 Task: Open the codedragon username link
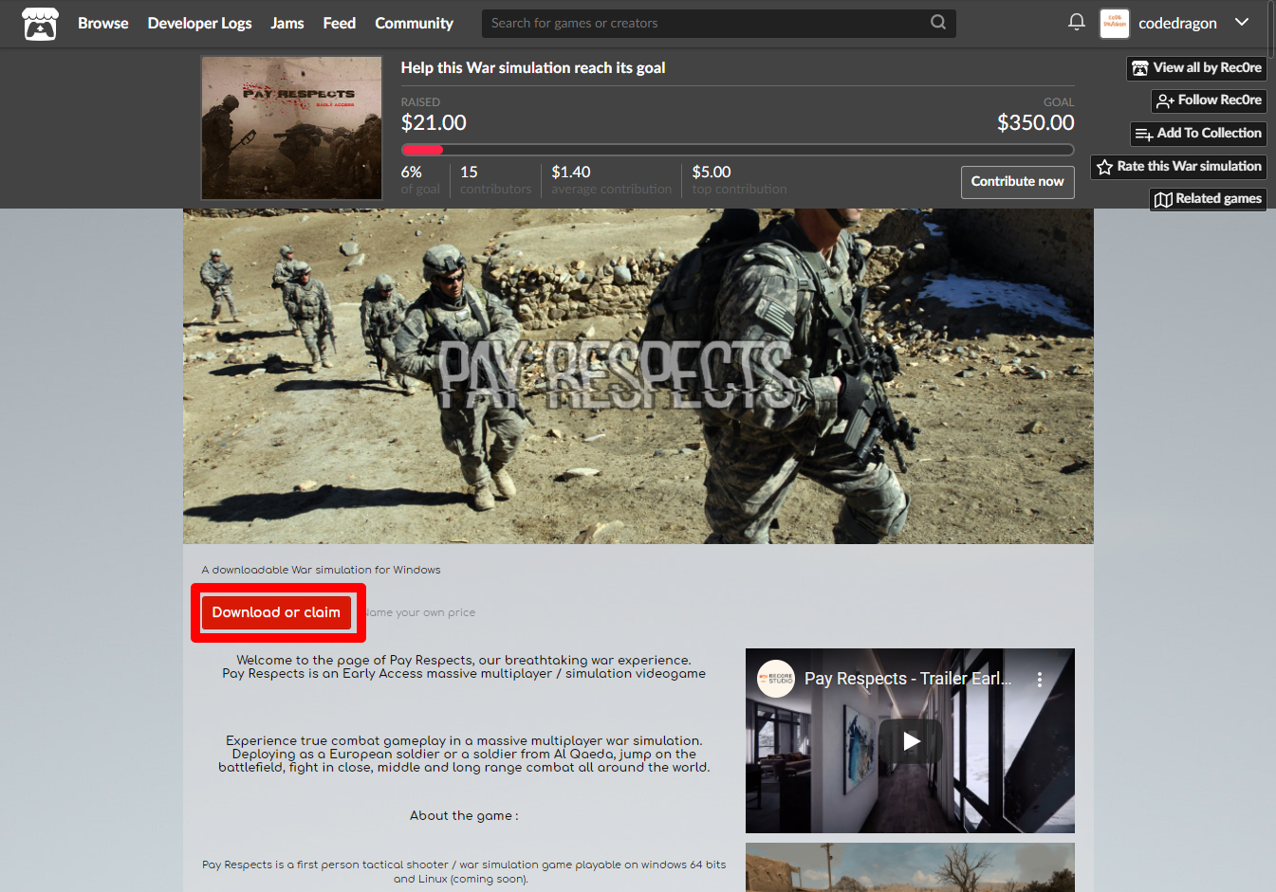(x=1177, y=24)
